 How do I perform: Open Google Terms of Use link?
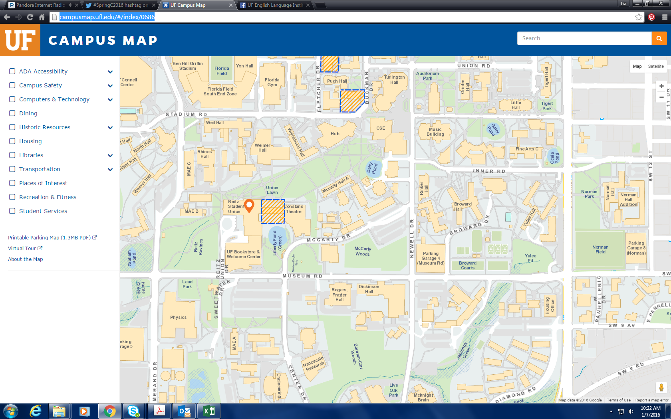click(x=619, y=400)
